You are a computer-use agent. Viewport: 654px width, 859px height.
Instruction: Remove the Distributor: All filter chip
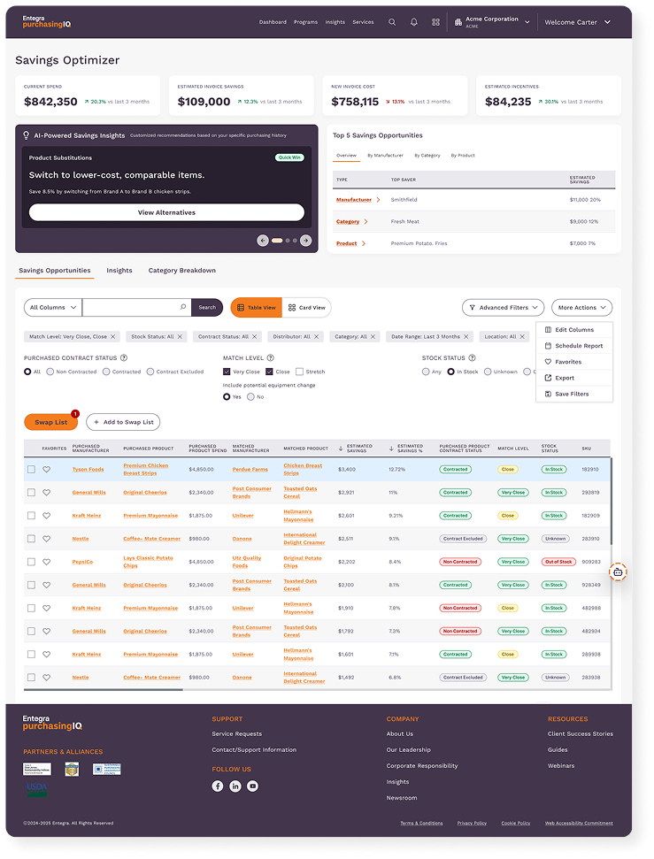tap(316, 337)
